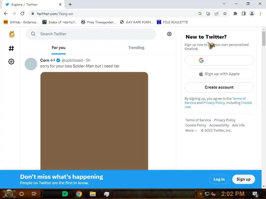Viewport: 266px width, 199px height.
Task: Expand the More ··· footer menu
Action: point(191,131)
